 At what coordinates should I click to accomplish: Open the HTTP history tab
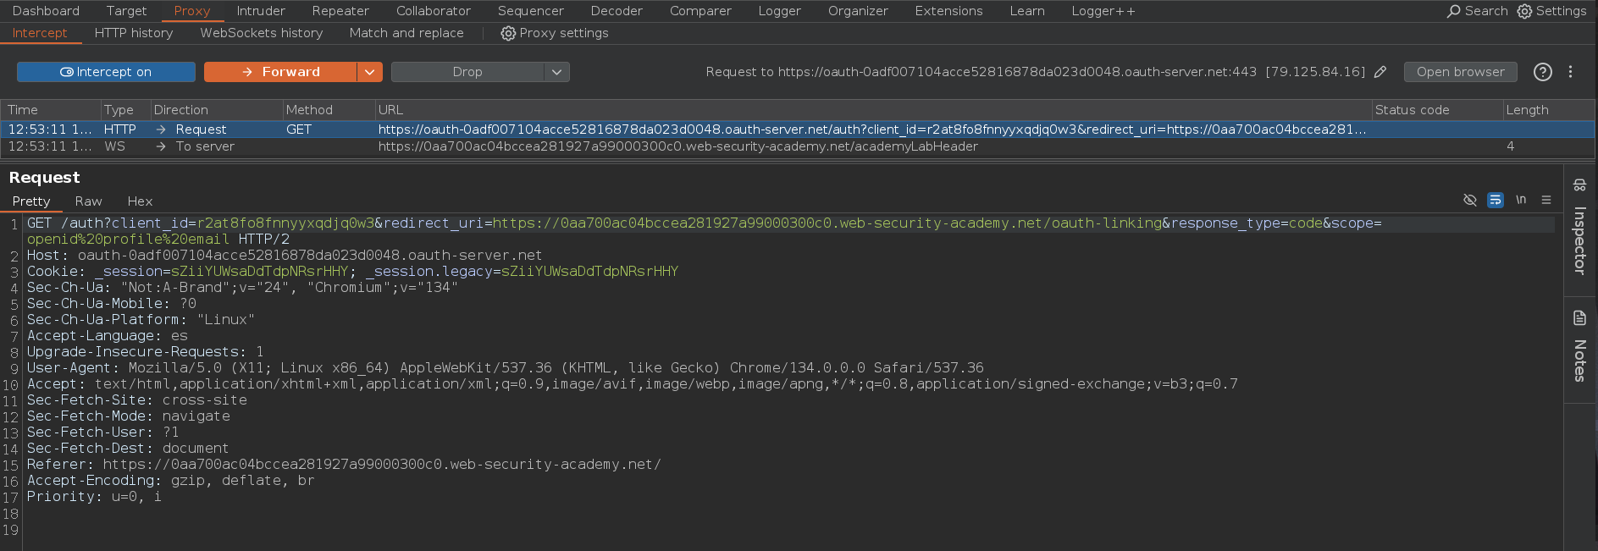pyautogui.click(x=134, y=33)
